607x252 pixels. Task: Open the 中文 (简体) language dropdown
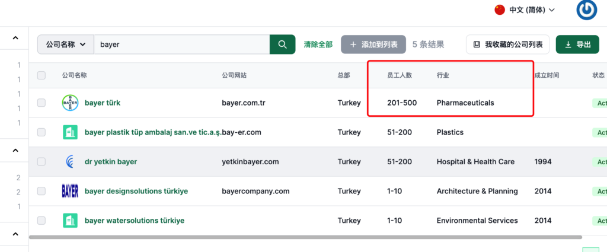(x=532, y=10)
